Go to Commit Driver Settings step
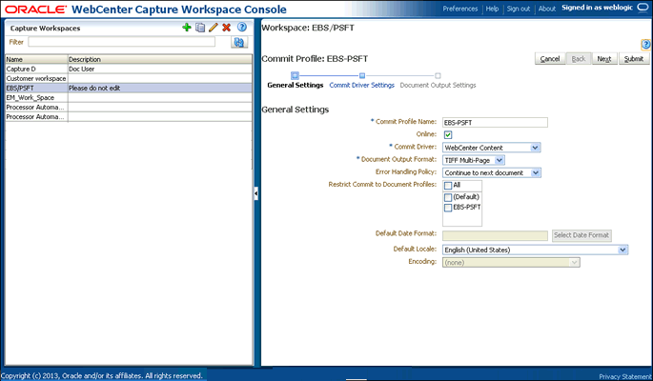 362,85
